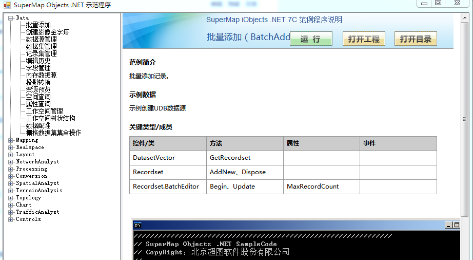Maximize the embedded console window

457,225
